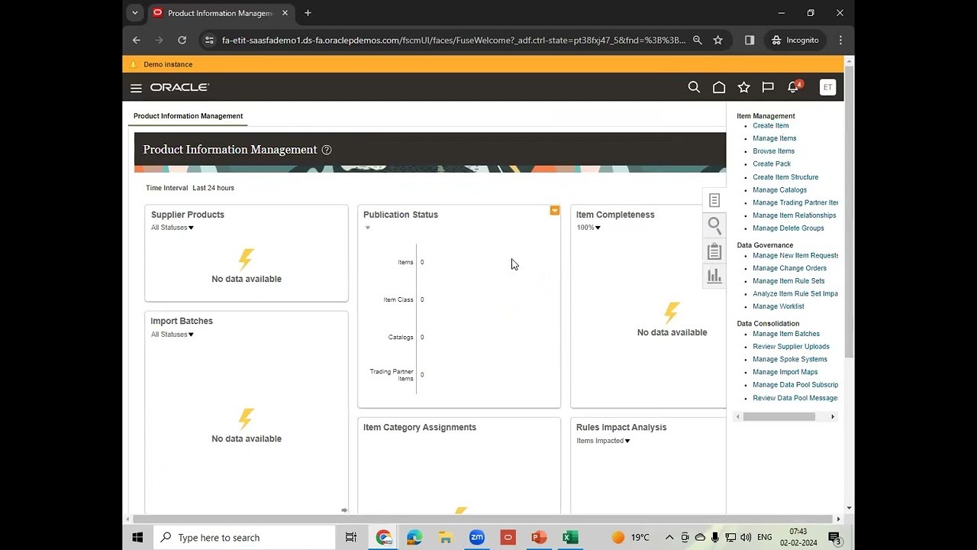Switch to Product Information Management browser tab
The width and height of the screenshot is (977, 550).
coord(221,13)
